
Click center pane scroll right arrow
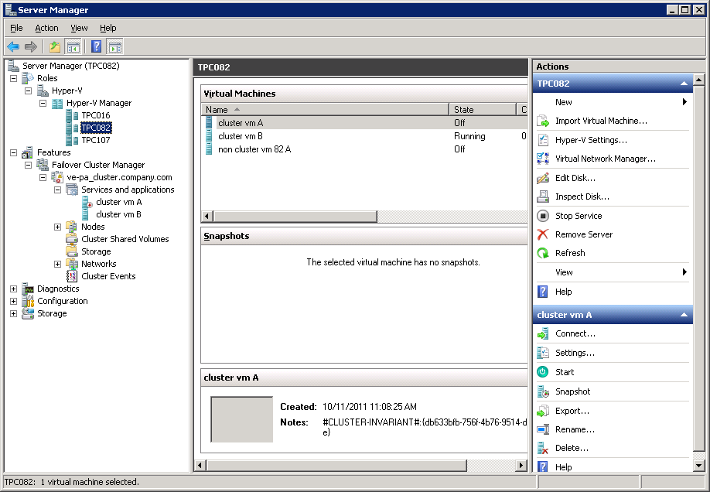pos(521,465)
